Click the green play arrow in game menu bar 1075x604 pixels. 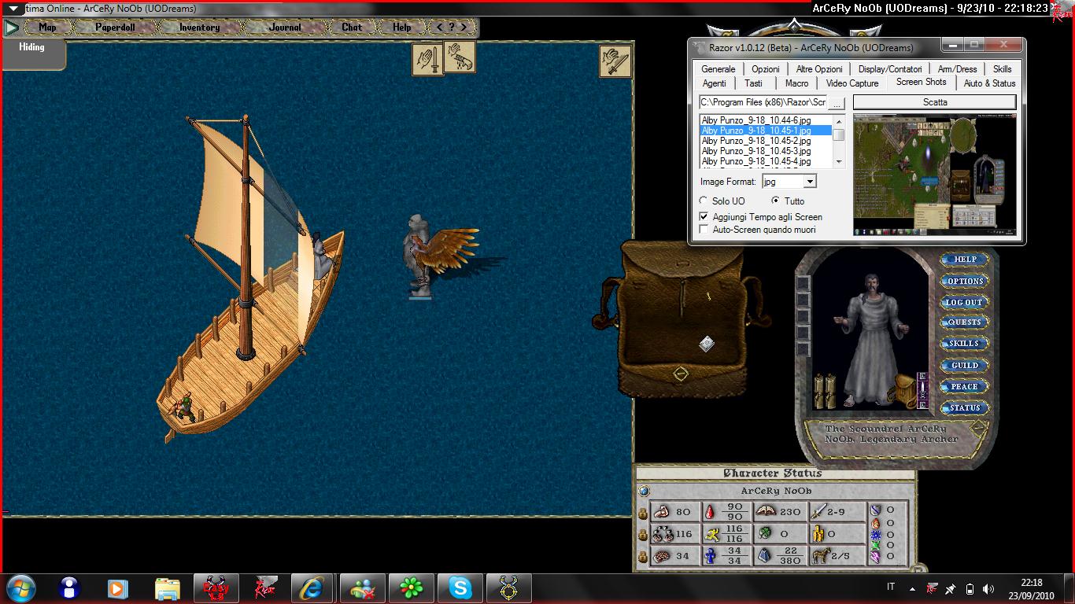click(11, 28)
